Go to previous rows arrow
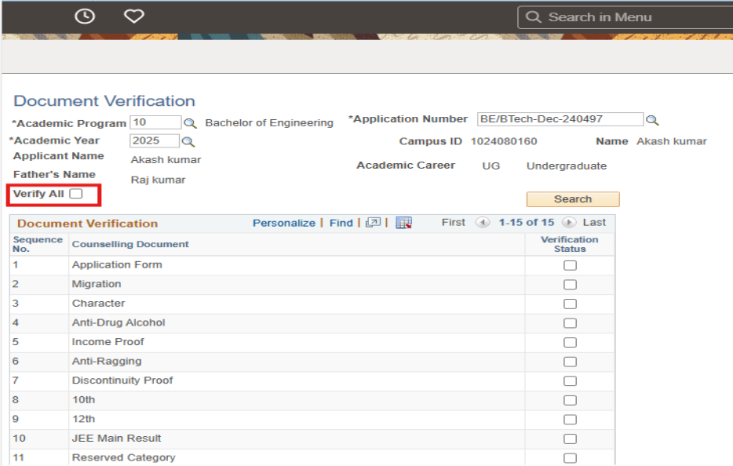 click(483, 223)
